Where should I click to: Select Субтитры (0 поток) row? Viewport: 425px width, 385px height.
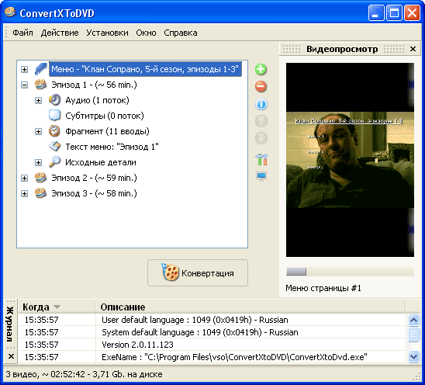pyautogui.click(x=105, y=116)
